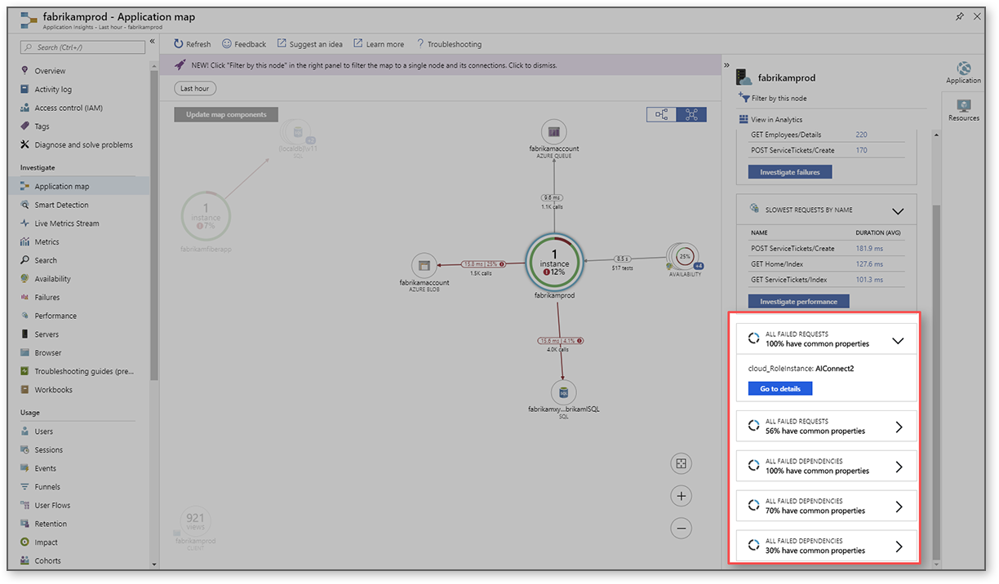Open Tags in the sidebar
This screenshot has width=999, height=584.
pyautogui.click(x=42, y=126)
